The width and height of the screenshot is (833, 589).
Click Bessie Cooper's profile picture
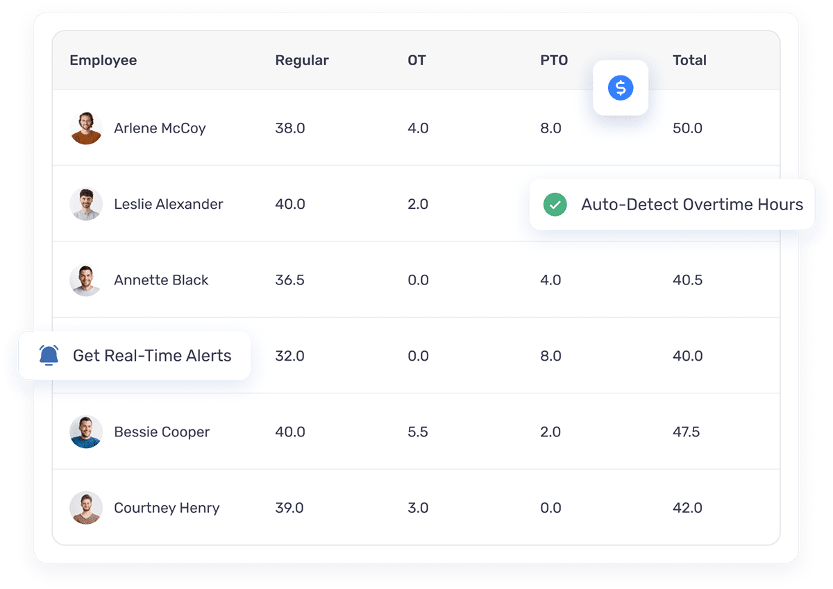86,432
